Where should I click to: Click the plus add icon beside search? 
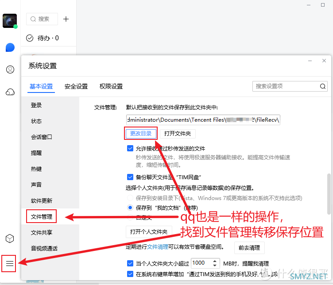coord(66,19)
